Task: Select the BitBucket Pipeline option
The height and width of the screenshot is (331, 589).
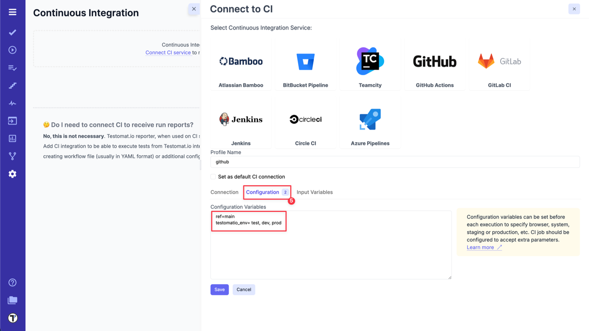Action: pos(305,67)
